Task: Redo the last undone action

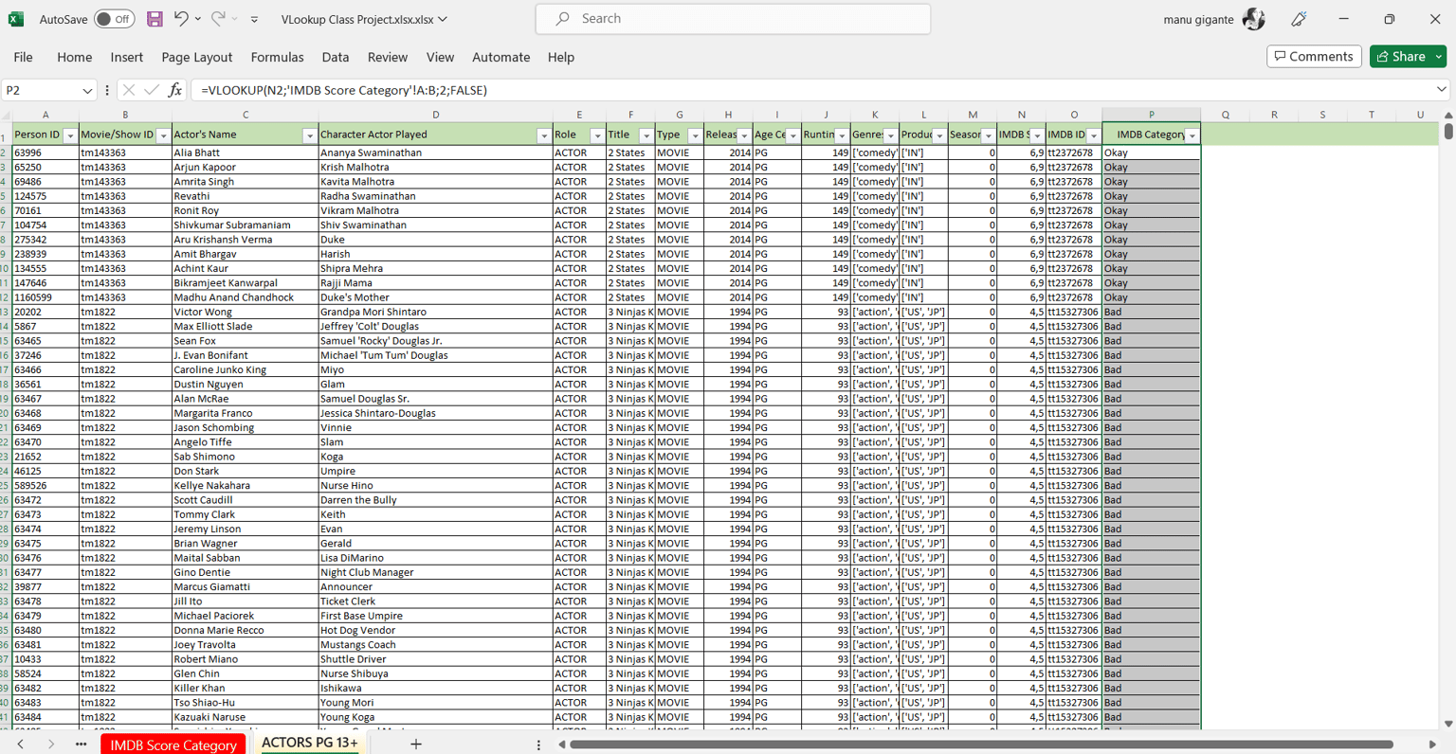Action: [218, 19]
